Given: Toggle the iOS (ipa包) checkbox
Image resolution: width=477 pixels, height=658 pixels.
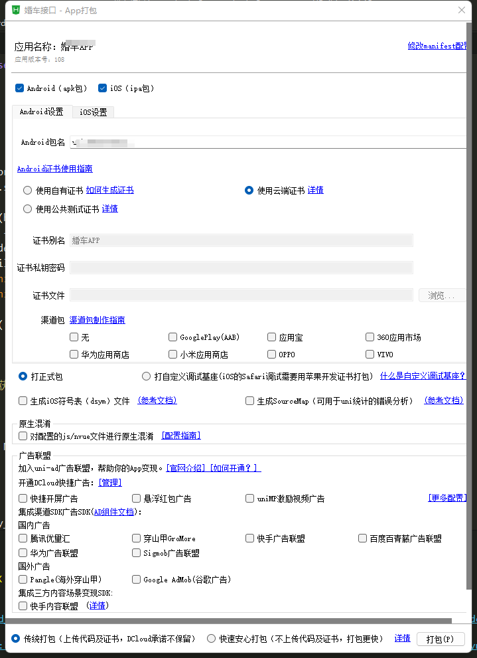Looking at the screenshot, I should pyautogui.click(x=102, y=88).
